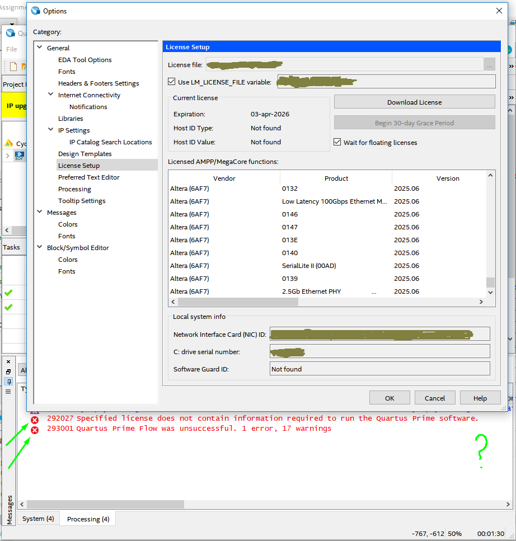Open Help for License Setup
This screenshot has height=541, width=516.
pos(480,398)
